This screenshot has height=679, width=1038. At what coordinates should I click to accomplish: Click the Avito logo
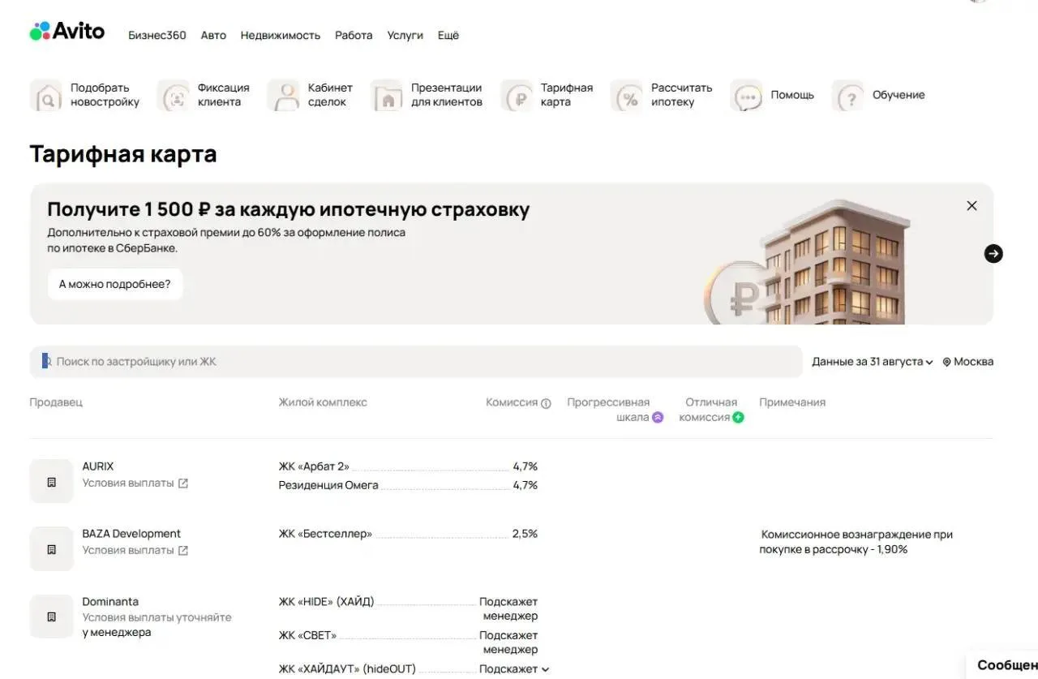point(67,32)
